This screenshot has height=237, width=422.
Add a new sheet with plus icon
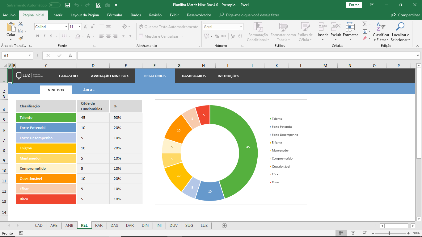coord(224,226)
